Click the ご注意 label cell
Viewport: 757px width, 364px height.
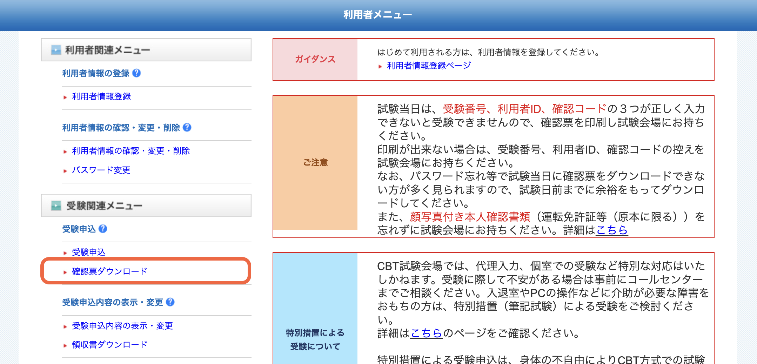[315, 162]
